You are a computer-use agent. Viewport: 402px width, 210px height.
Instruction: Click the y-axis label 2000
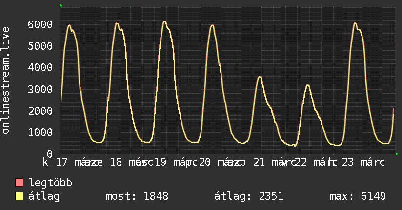[x=40, y=111]
